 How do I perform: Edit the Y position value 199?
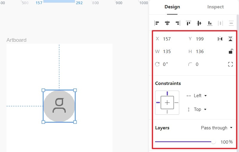coord(200,39)
